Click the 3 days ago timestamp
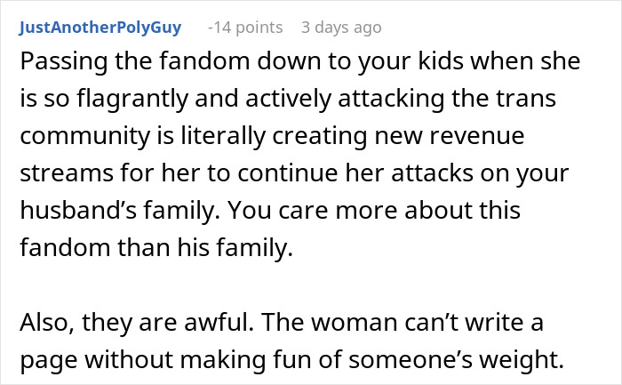 tap(341, 28)
